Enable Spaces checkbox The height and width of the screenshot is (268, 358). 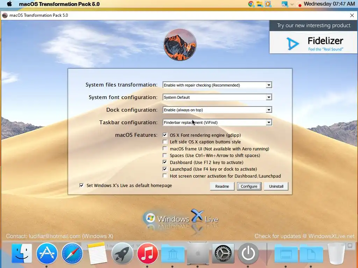(x=165, y=155)
